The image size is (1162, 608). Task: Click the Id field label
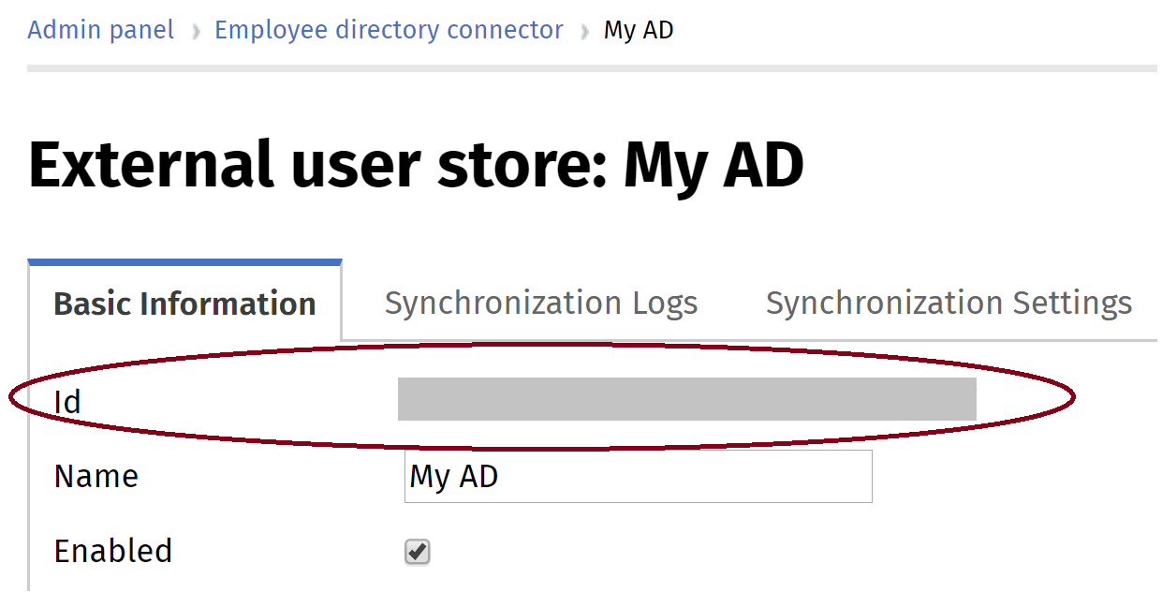(x=66, y=401)
